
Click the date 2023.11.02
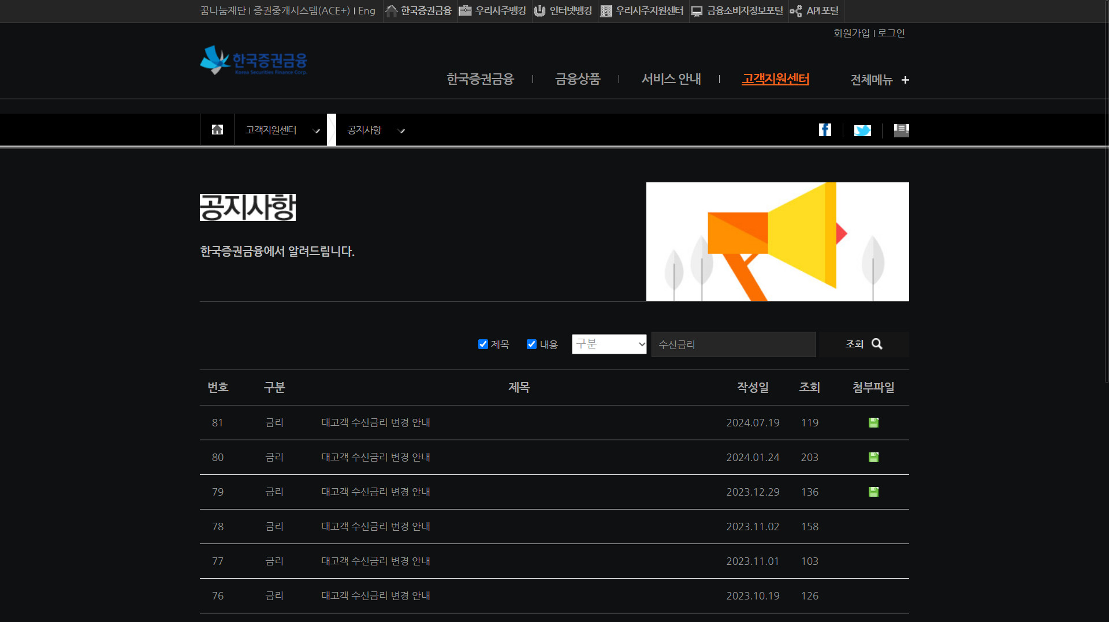753,527
